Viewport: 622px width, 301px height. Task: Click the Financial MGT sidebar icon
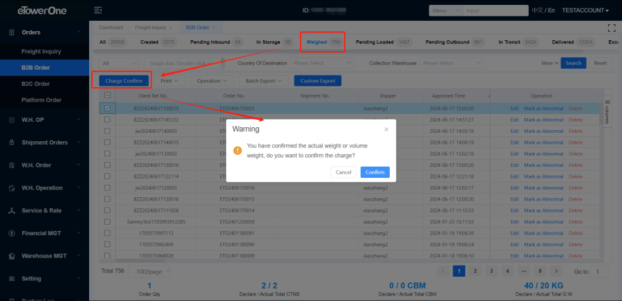pos(10,234)
